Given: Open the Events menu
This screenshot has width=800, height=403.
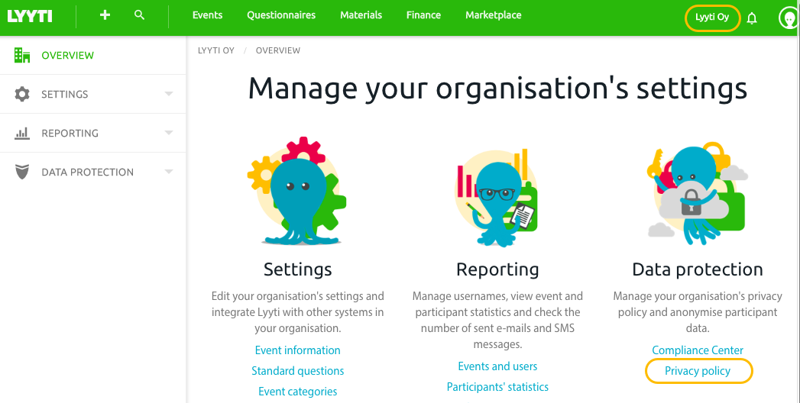Looking at the screenshot, I should click(207, 15).
